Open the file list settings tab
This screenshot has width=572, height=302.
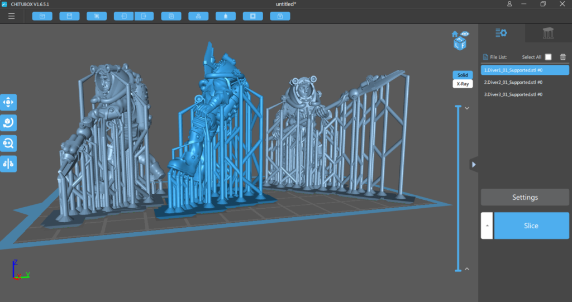pyautogui.click(x=501, y=33)
